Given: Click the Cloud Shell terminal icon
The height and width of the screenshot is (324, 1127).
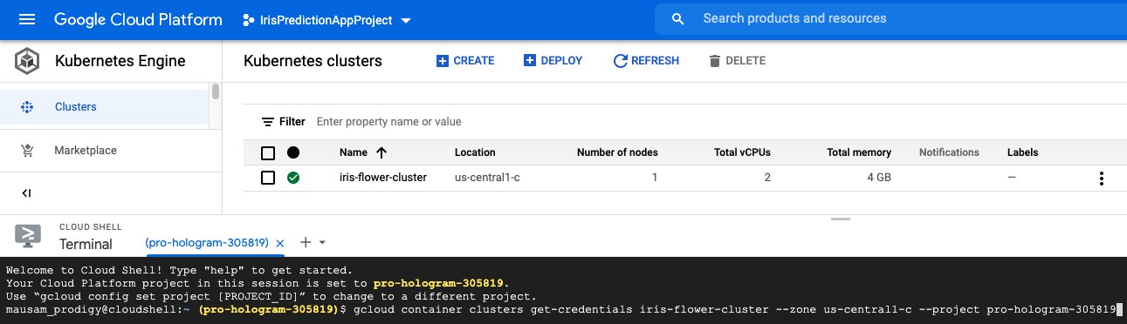Looking at the screenshot, I should (x=27, y=236).
